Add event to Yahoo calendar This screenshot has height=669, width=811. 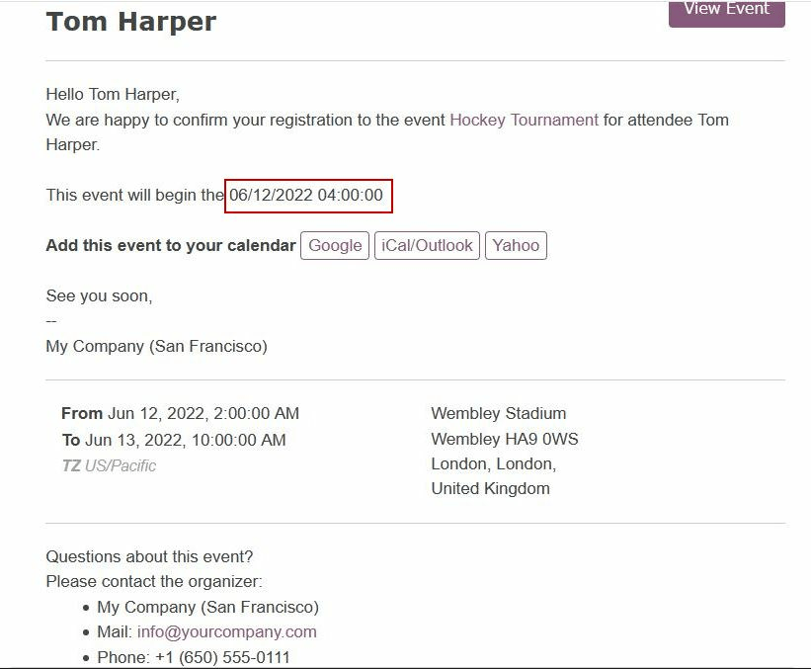(516, 245)
